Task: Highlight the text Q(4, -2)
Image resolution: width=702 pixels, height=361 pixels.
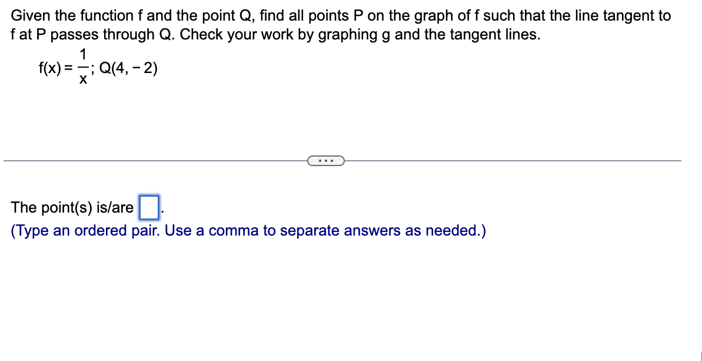Action: click(x=129, y=69)
